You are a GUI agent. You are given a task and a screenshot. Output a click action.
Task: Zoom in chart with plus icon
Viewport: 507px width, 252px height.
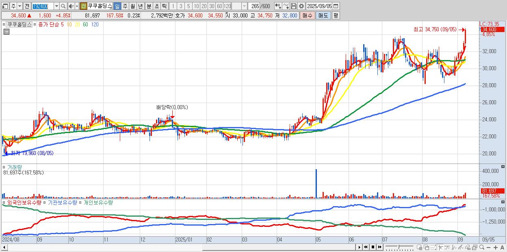[x=496, y=248]
